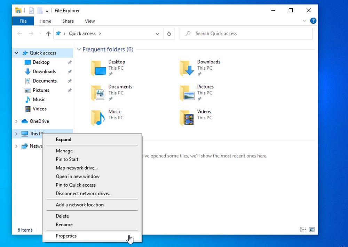Refresh the Quick access view
Viewport: 348px width, 247px height.
pyautogui.click(x=169, y=34)
